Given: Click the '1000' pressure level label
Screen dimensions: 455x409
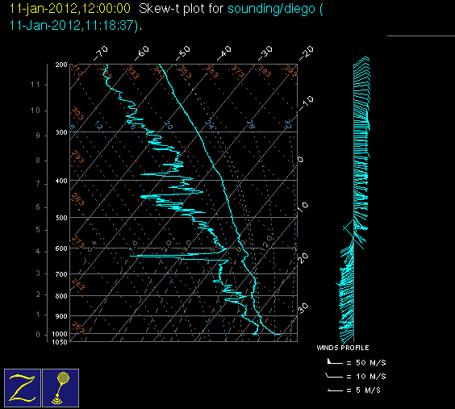Looking at the screenshot, I should point(60,334).
